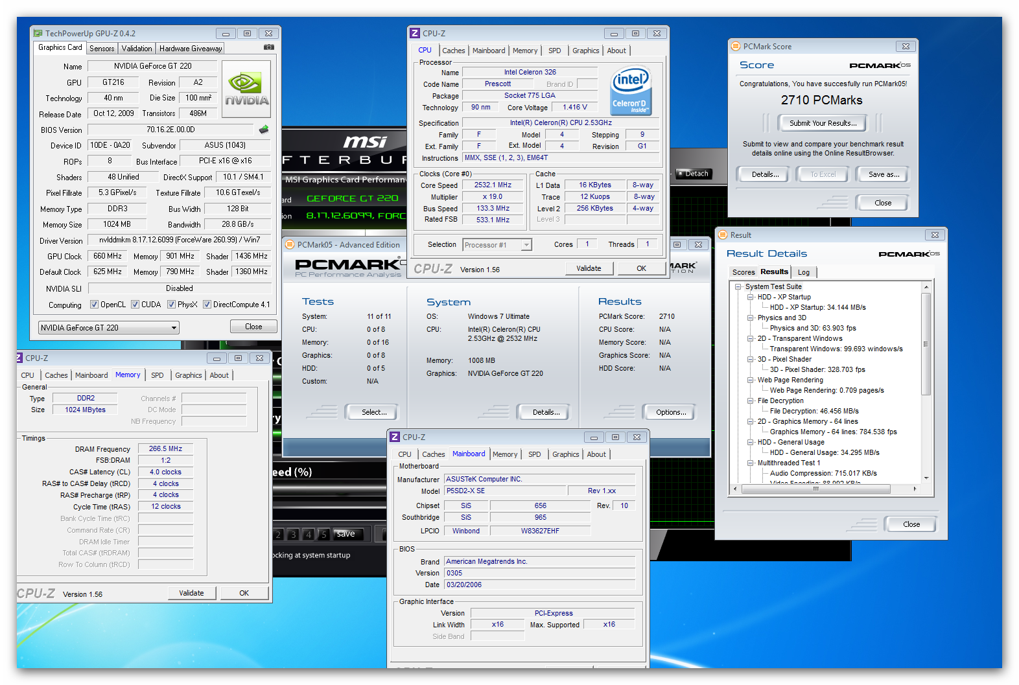Open the Processor #1 selection dropdown

pos(497,245)
